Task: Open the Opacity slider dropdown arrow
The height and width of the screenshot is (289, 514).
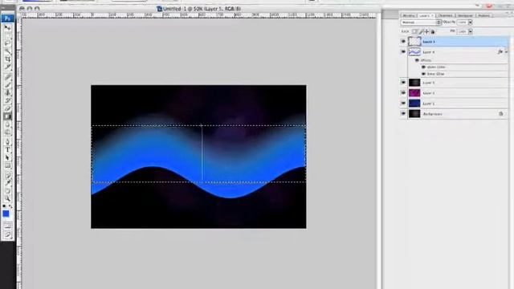Action: point(470,22)
